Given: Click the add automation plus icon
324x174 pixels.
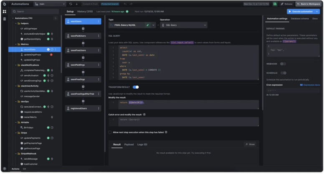Looking at the screenshot, I should click(56, 18).
